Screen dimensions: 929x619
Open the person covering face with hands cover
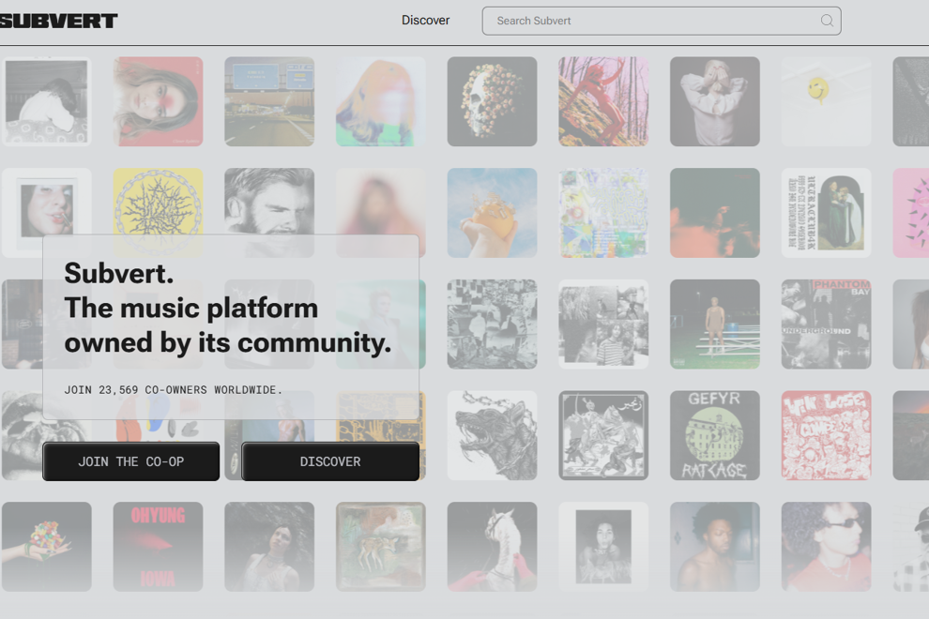tap(714, 101)
